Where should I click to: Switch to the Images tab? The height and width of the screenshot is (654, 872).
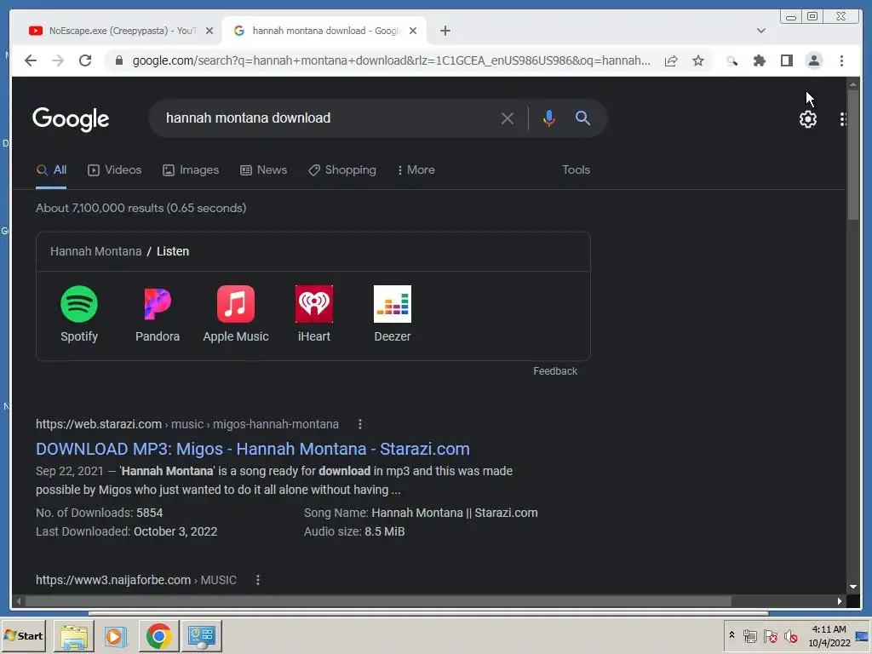(191, 170)
